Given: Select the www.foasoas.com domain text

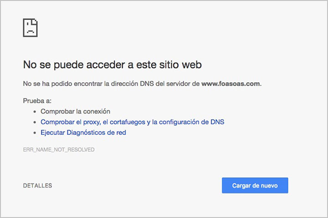Looking at the screenshot, I should [x=231, y=84].
